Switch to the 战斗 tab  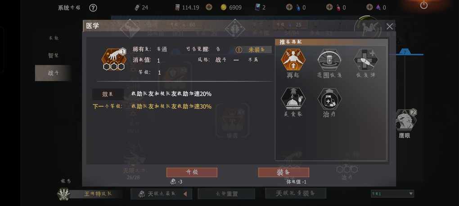[x=53, y=73]
